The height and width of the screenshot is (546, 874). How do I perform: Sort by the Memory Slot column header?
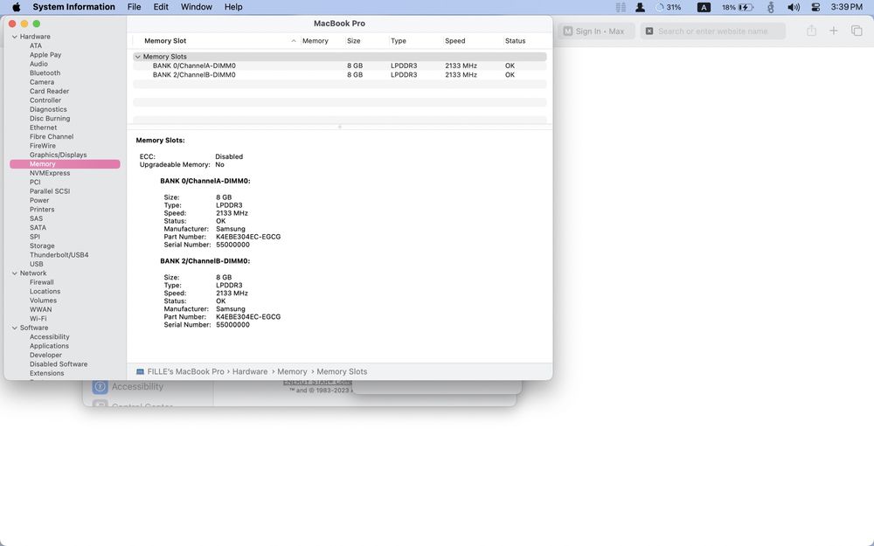(x=165, y=41)
